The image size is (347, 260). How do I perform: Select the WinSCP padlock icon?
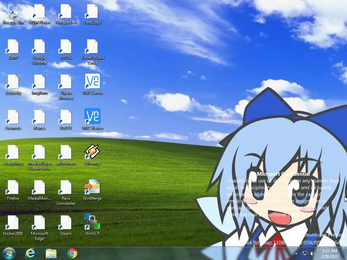tap(92, 225)
